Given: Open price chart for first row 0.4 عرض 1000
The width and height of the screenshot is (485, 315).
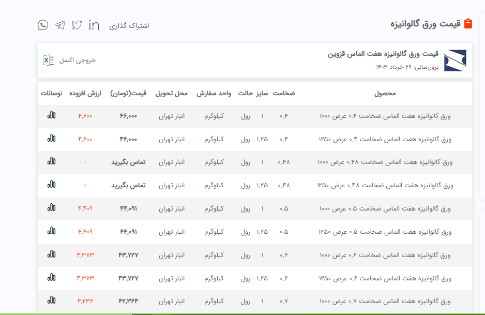Looking at the screenshot, I should [51, 115].
